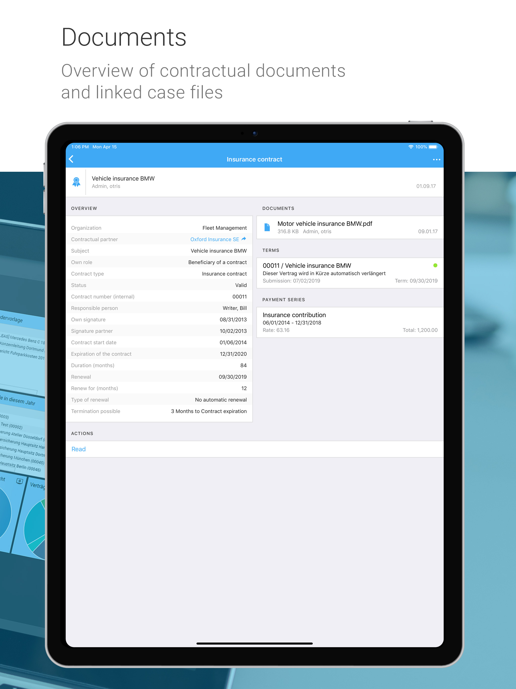The width and height of the screenshot is (516, 689).
Task: Click the ACTIONS section heading
Action: point(82,434)
